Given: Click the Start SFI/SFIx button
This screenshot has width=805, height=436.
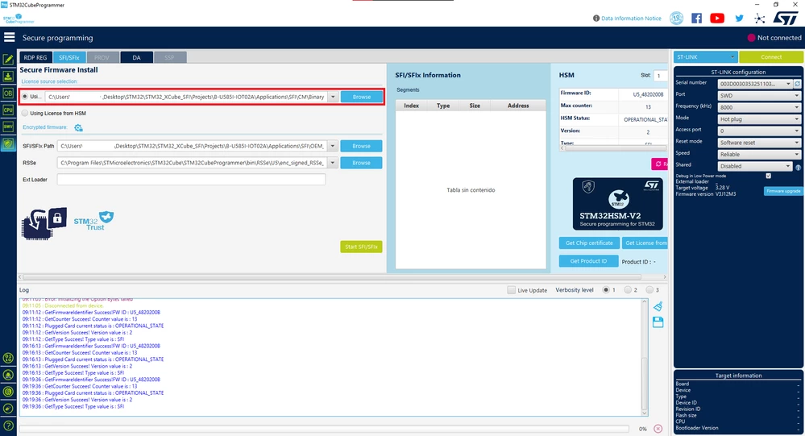Looking at the screenshot, I should (x=361, y=247).
